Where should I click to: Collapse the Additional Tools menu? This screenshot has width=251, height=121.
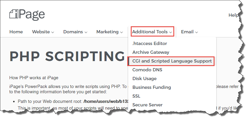[x=152, y=32]
